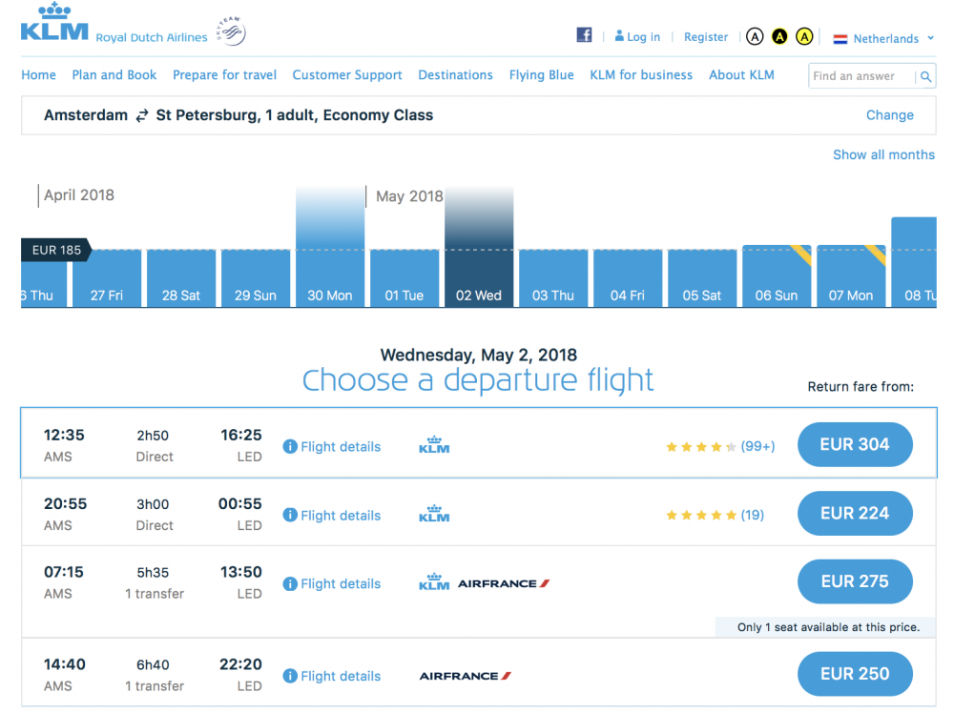Open Flight details for 14:40 flight
This screenshot has height=713, width=954.
coord(341,676)
